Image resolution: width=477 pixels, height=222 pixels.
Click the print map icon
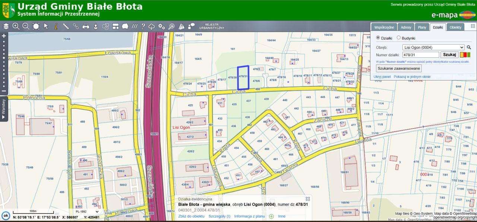[x=86, y=26]
